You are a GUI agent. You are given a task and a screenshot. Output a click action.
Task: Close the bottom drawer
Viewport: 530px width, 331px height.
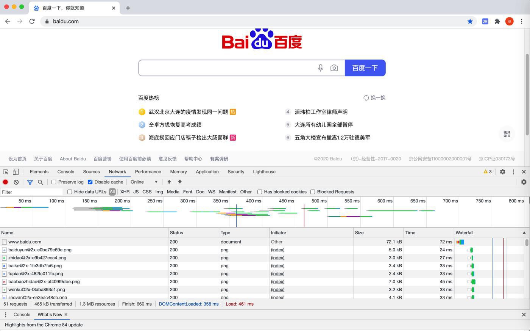(x=524, y=315)
